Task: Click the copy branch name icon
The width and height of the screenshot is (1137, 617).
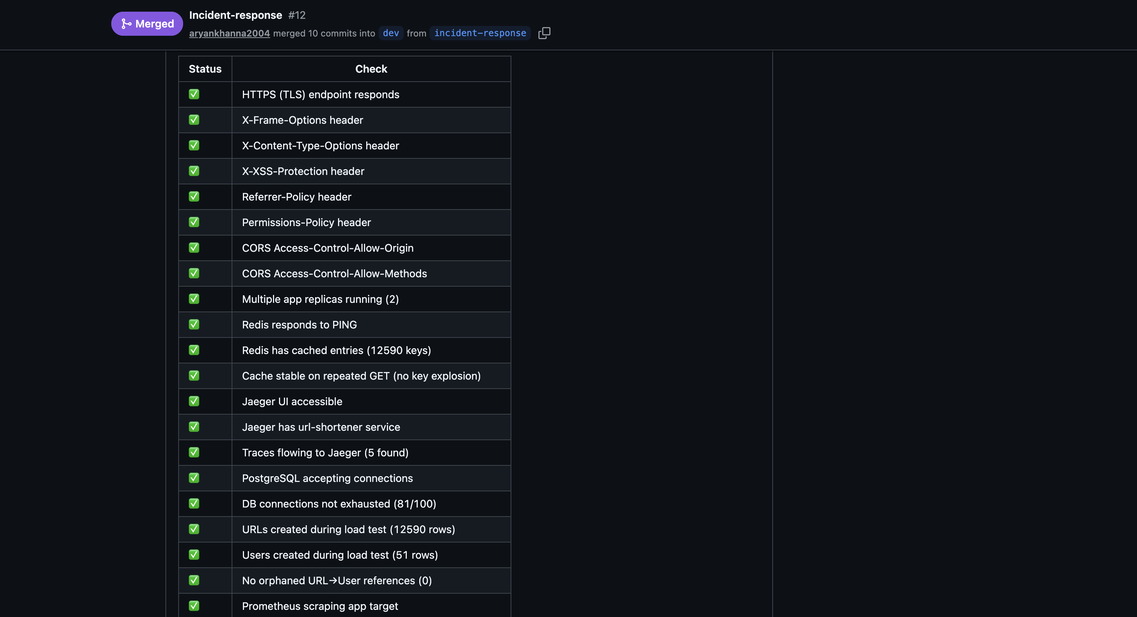Action: [x=544, y=33]
